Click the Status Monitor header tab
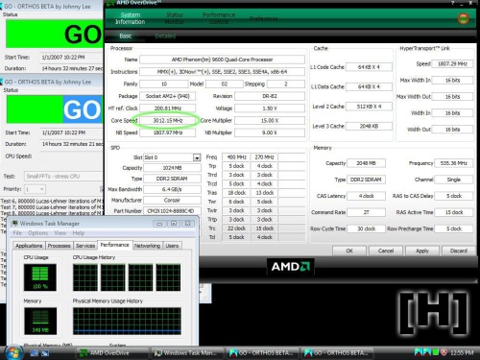Image resolution: width=480 pixels, height=360 pixels. pos(175,18)
